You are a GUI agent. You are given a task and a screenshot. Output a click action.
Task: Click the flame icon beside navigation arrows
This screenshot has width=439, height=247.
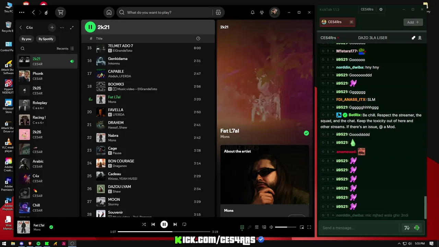point(46,12)
